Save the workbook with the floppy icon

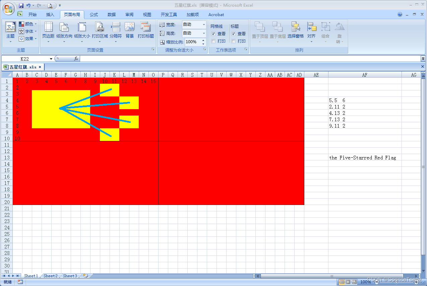(21, 5)
